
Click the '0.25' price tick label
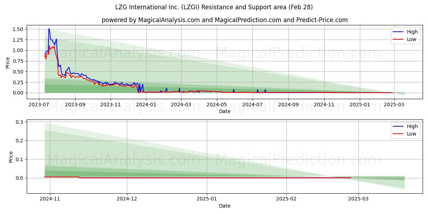click(x=18, y=82)
